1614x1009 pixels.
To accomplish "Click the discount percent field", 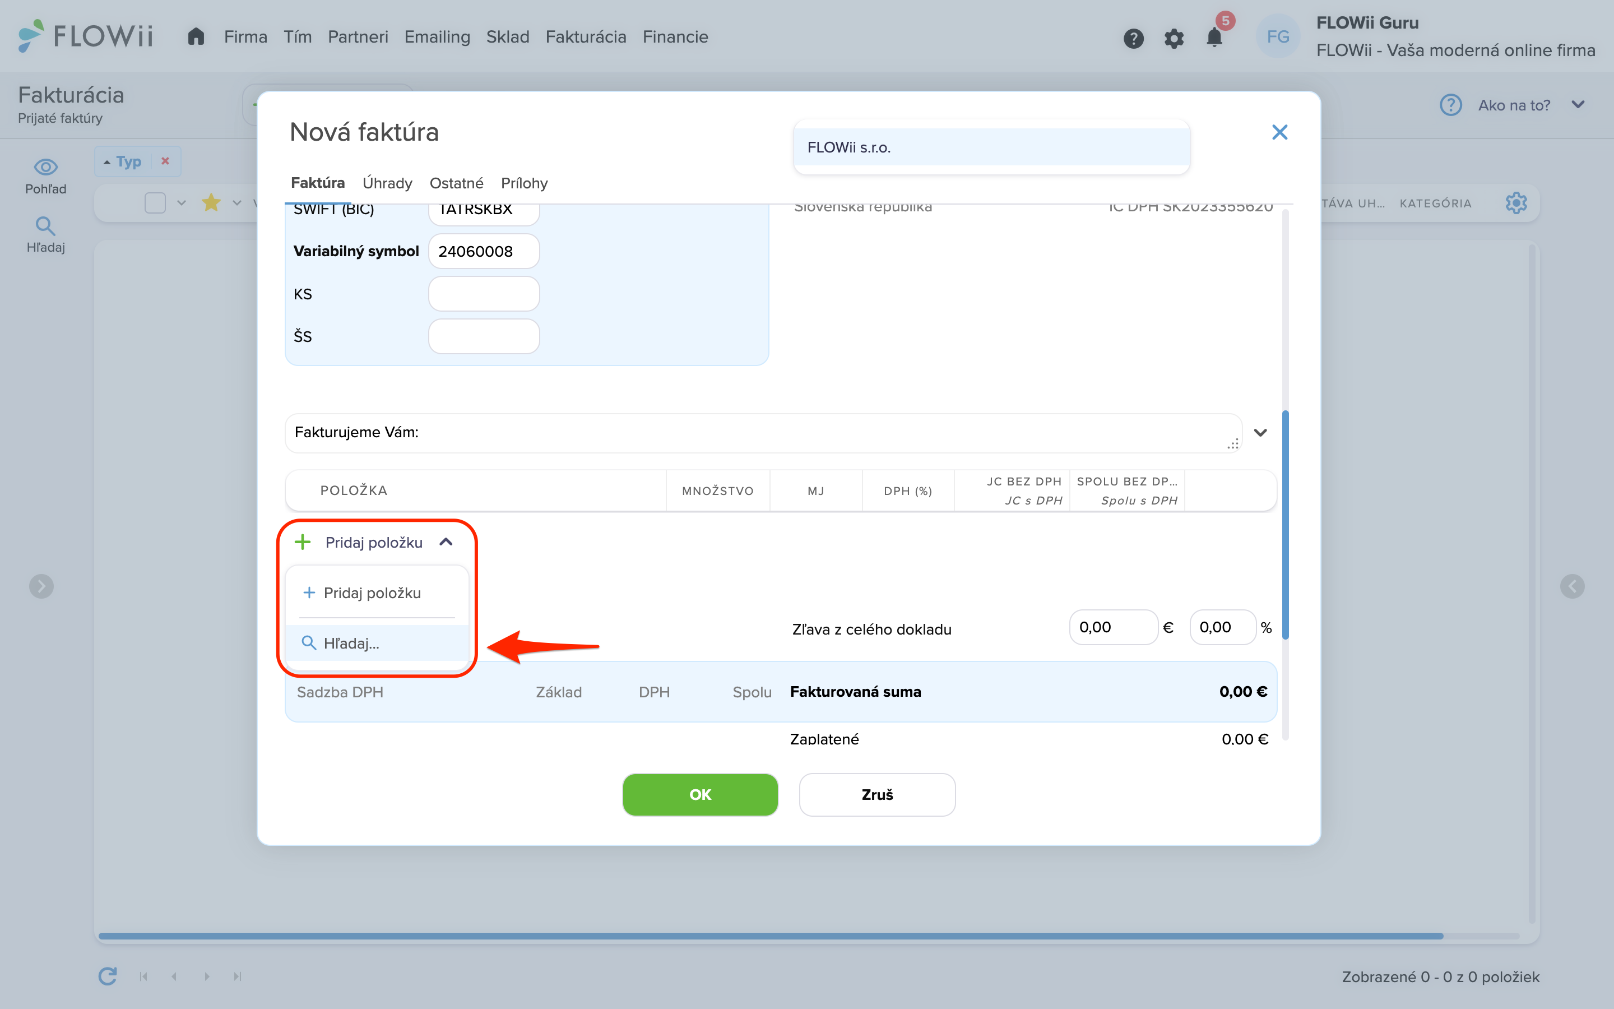I will pos(1222,627).
